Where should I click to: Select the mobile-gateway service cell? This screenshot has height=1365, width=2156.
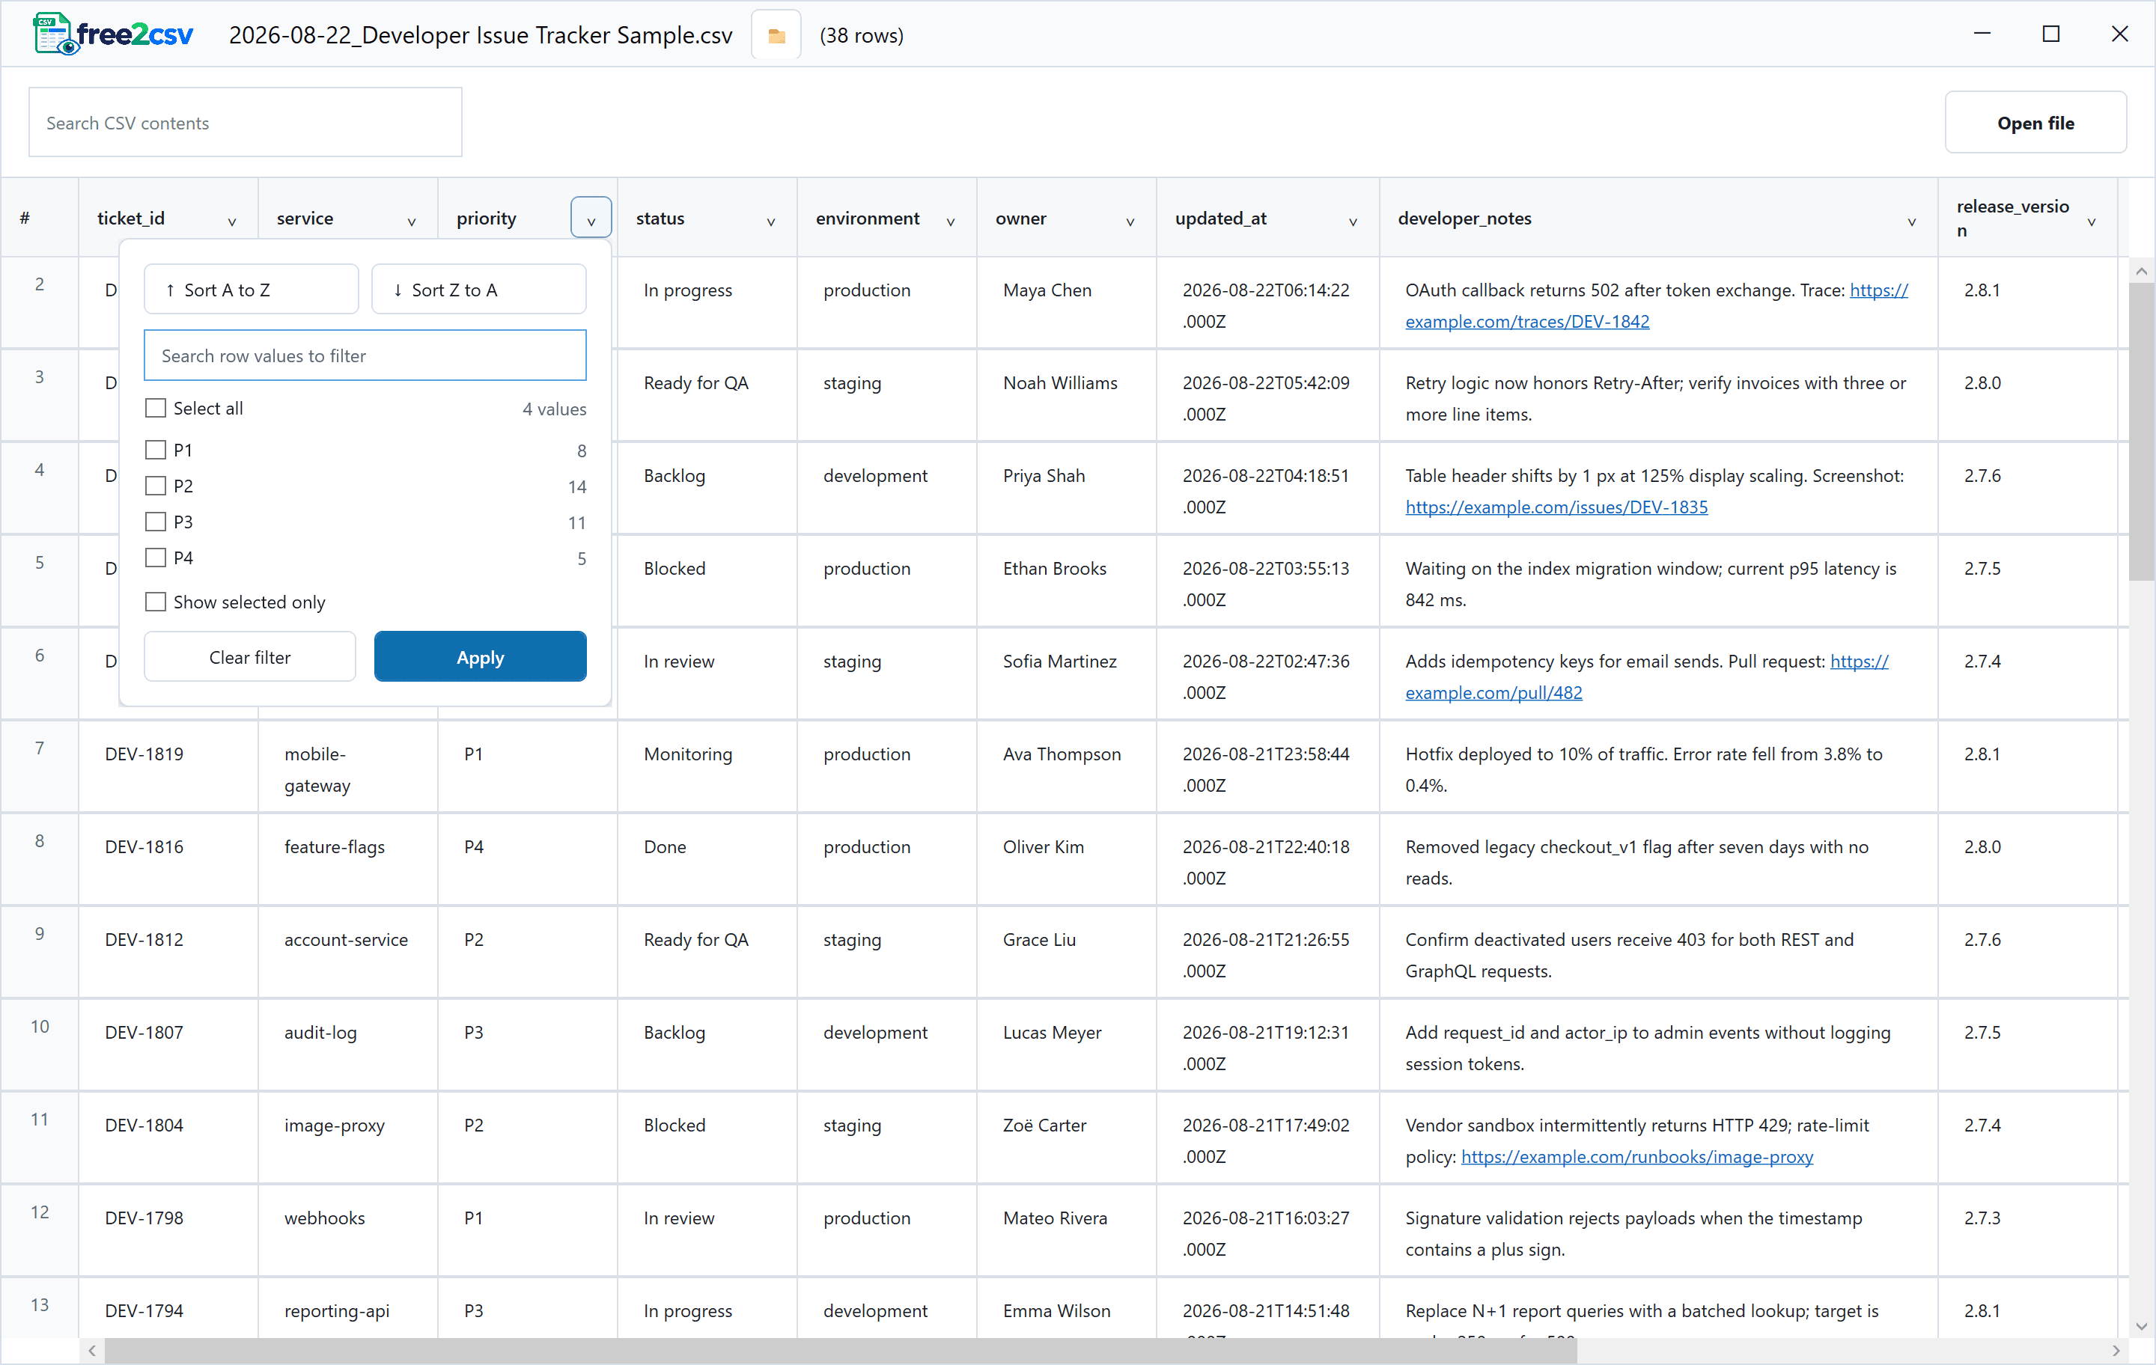pyautogui.click(x=348, y=767)
